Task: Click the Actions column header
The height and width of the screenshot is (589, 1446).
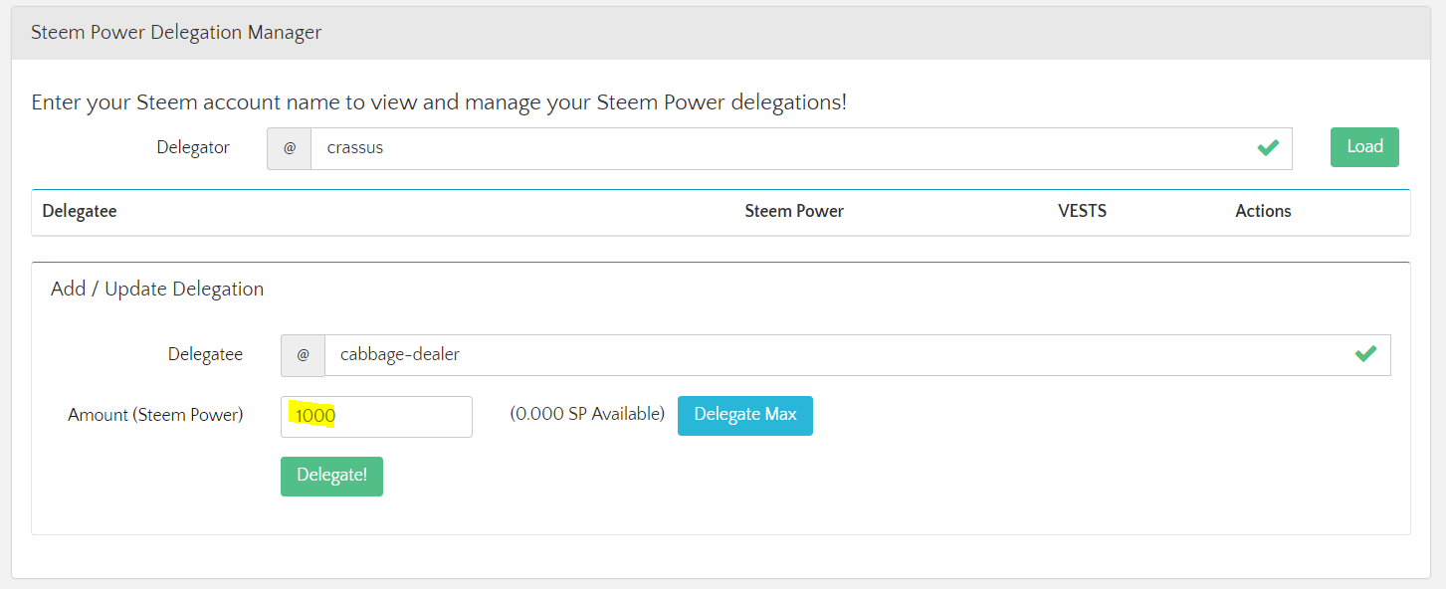Action: tap(1263, 211)
